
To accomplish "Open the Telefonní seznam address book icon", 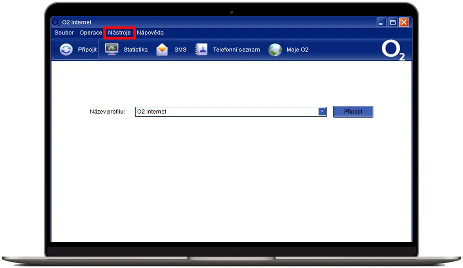I will 201,50.
